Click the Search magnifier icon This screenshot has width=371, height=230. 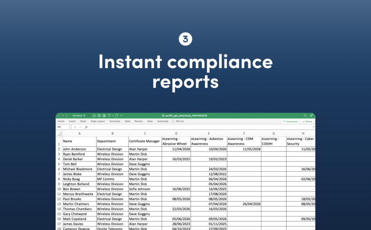305,116
